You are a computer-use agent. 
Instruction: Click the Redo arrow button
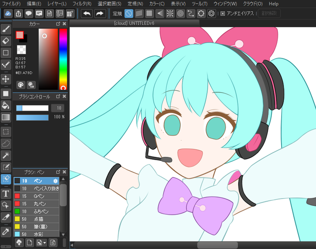[x=100, y=13]
